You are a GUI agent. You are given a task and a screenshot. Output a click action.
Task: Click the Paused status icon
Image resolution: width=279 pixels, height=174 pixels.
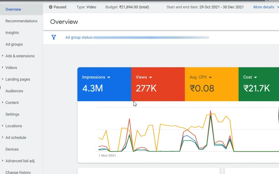[50, 7]
